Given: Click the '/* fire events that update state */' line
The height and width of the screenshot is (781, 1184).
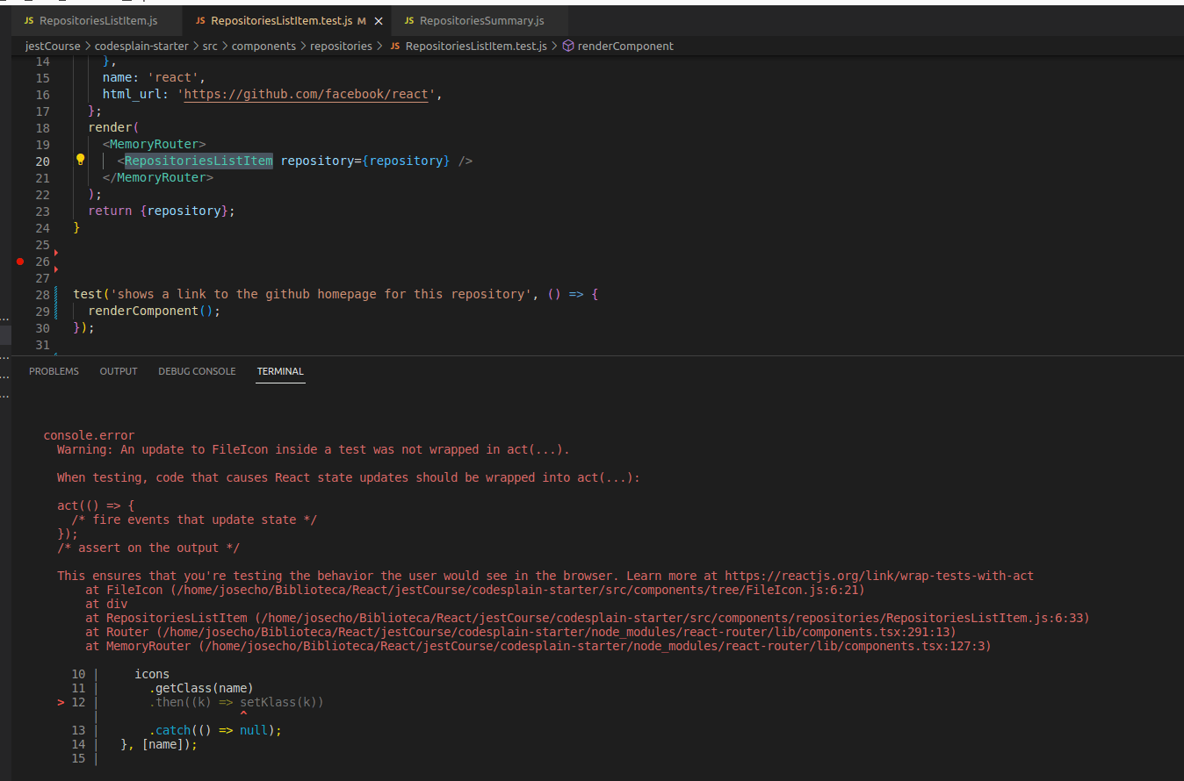Looking at the screenshot, I should (194, 519).
